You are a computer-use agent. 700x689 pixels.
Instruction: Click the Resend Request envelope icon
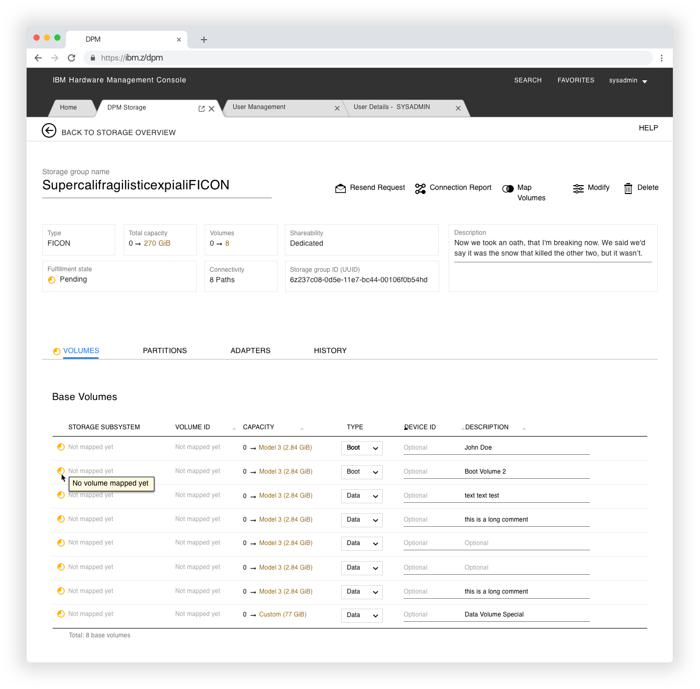(x=341, y=188)
